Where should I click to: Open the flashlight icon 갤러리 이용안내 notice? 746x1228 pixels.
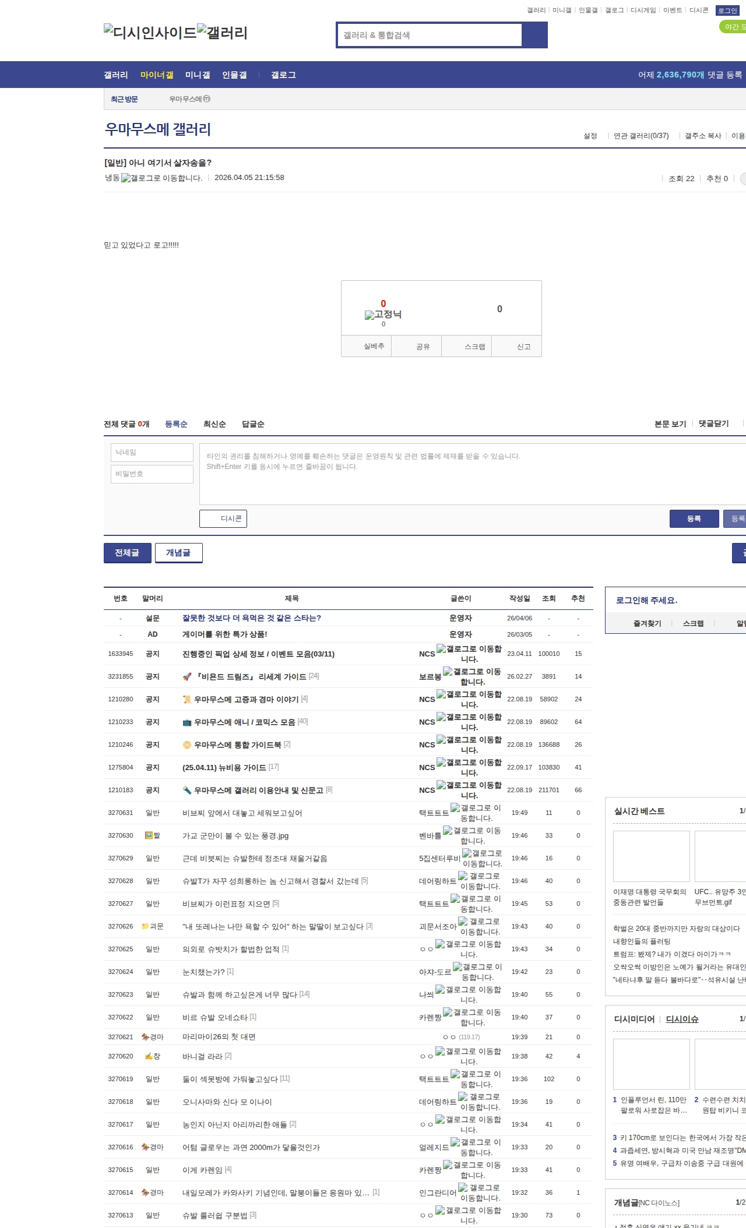point(257,790)
